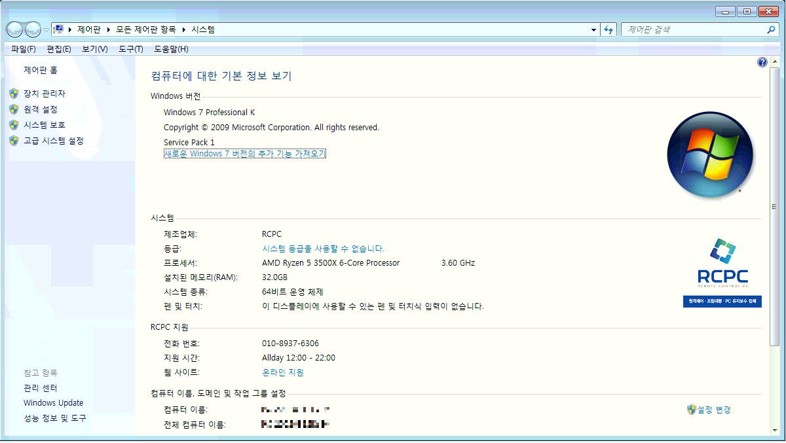Click RCPC manufacturer name value
This screenshot has width=786, height=443.
point(272,234)
